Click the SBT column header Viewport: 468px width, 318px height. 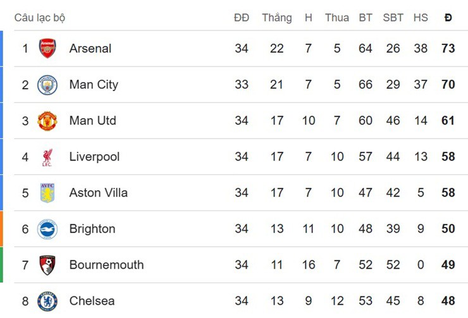pyautogui.click(x=393, y=18)
